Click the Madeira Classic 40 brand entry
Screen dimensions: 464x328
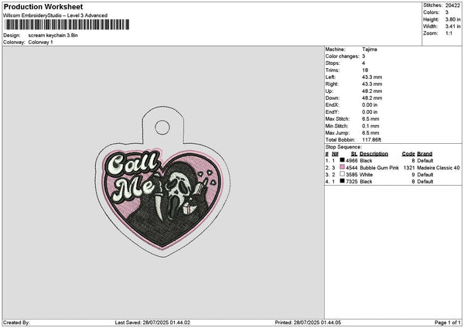(x=438, y=168)
